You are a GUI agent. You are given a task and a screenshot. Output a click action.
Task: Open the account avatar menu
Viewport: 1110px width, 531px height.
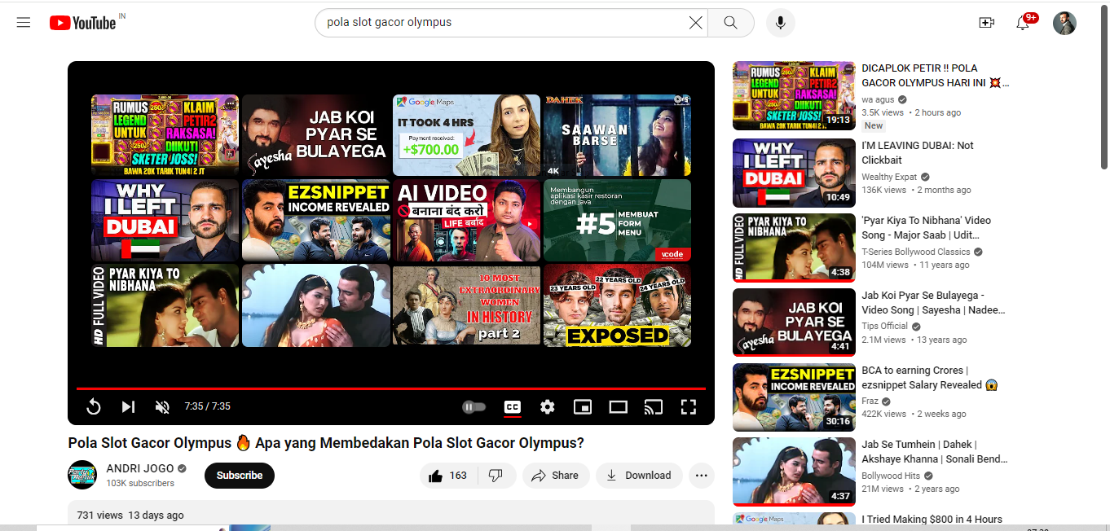pyautogui.click(x=1064, y=23)
